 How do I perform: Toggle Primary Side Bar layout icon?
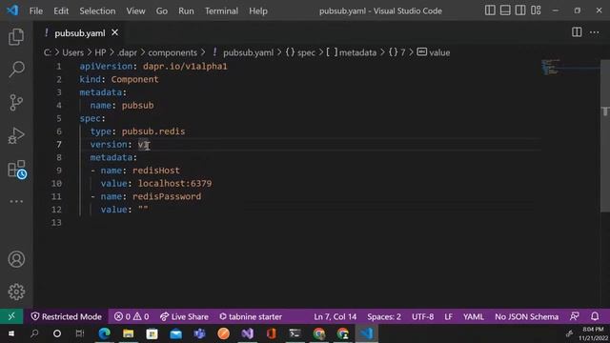490,10
